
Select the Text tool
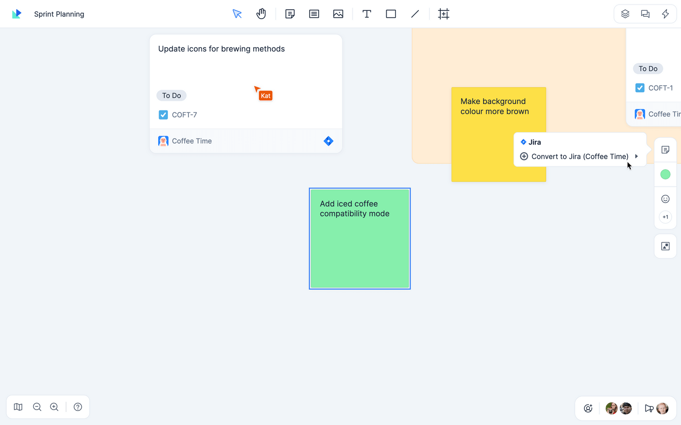click(367, 14)
